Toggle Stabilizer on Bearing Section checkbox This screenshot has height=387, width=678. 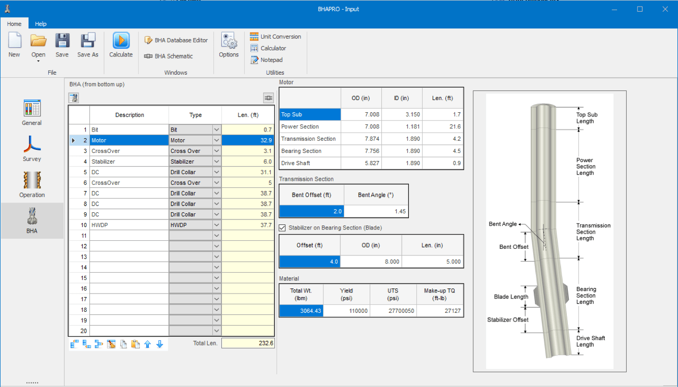pyautogui.click(x=282, y=228)
